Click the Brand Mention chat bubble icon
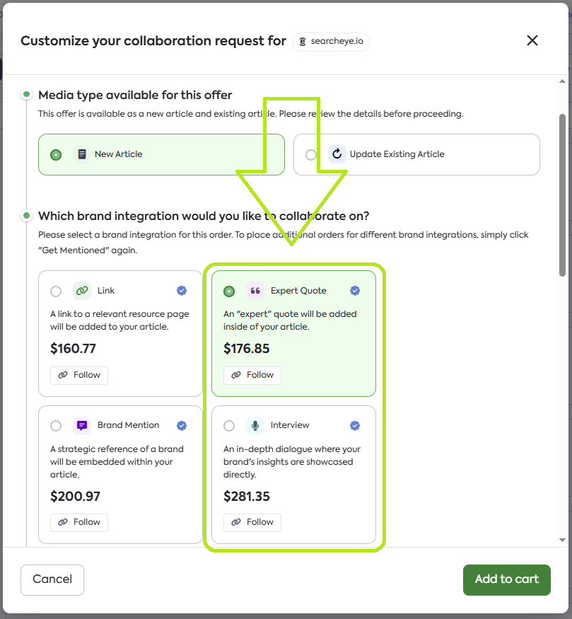Viewport: 572px width, 619px height. (x=82, y=425)
